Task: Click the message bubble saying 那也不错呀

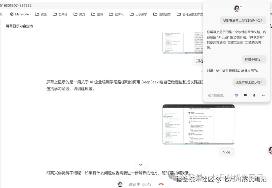Action: [254, 59]
